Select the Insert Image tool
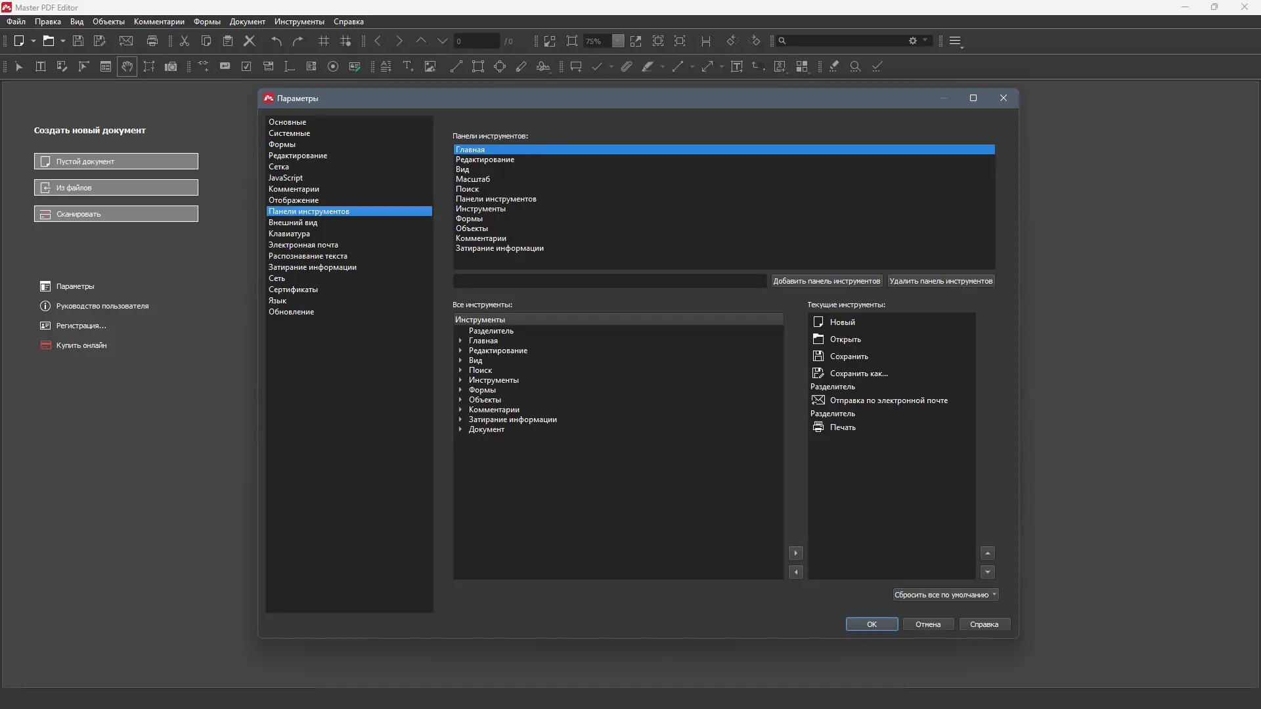Screen dimensions: 1261x709 point(430,66)
